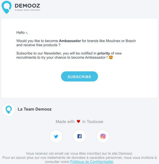159x164 pixels.
Task: Click the bold word 'priority'
Action: pyautogui.click(x=104, y=53)
